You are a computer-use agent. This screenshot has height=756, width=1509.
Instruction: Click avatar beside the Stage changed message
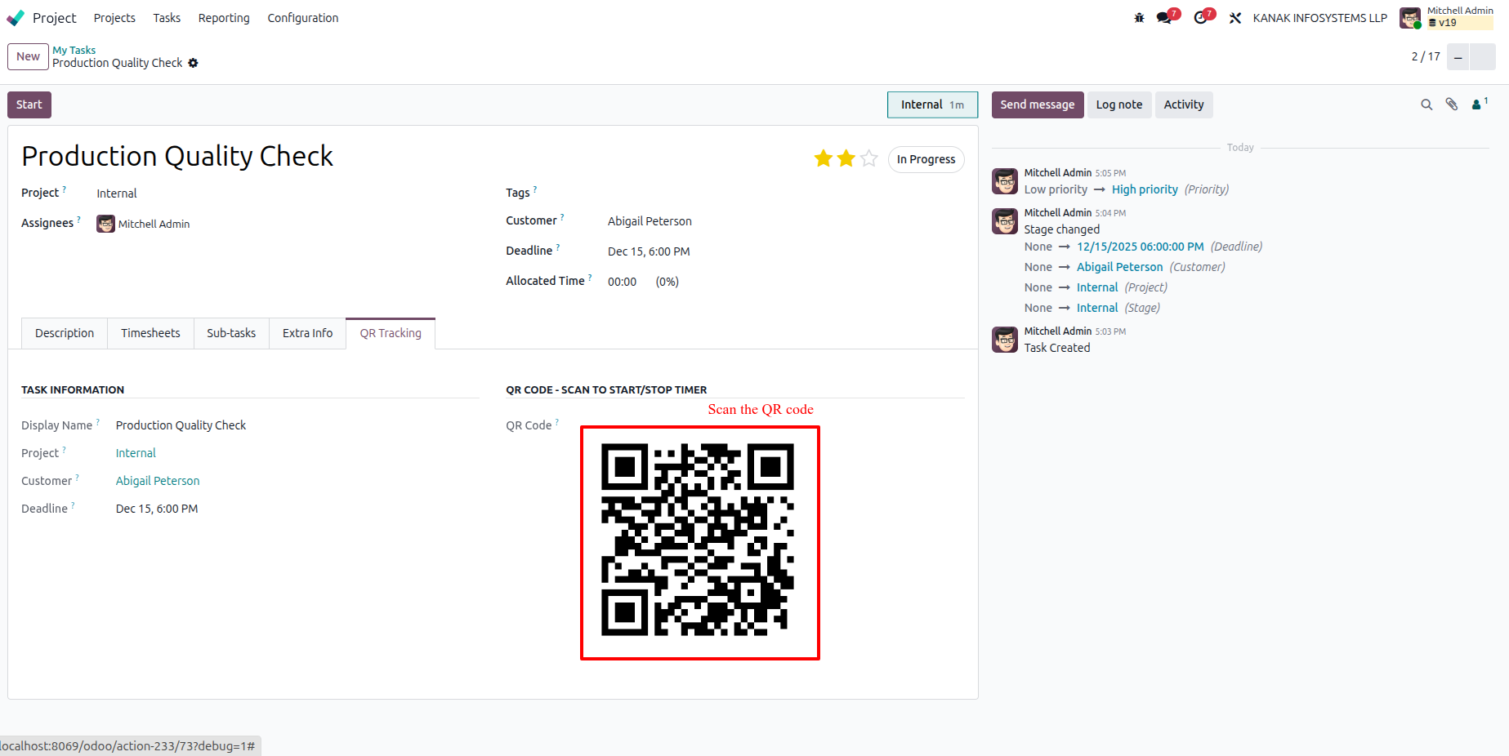[1005, 221]
